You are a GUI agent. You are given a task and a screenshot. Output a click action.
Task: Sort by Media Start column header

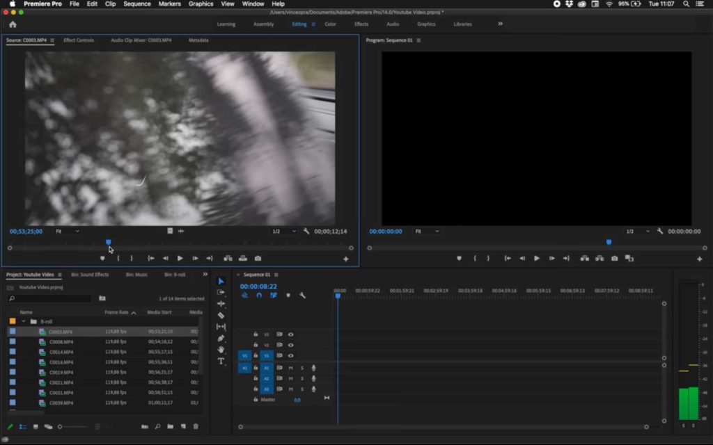(159, 312)
